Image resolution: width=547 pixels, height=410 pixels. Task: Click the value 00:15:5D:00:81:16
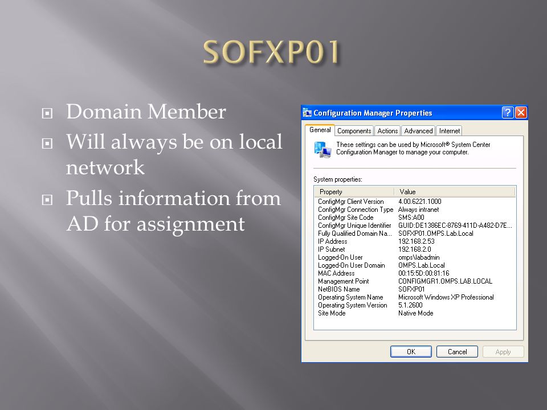(x=424, y=273)
